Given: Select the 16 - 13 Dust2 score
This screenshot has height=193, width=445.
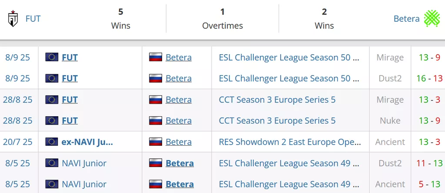Looking at the screenshot, I should [x=429, y=79].
